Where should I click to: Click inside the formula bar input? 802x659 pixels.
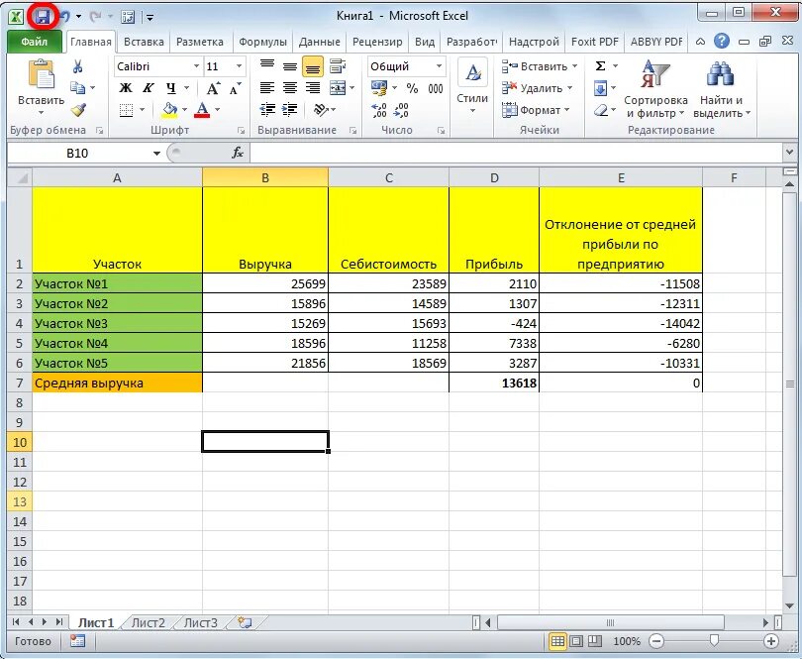click(x=516, y=153)
